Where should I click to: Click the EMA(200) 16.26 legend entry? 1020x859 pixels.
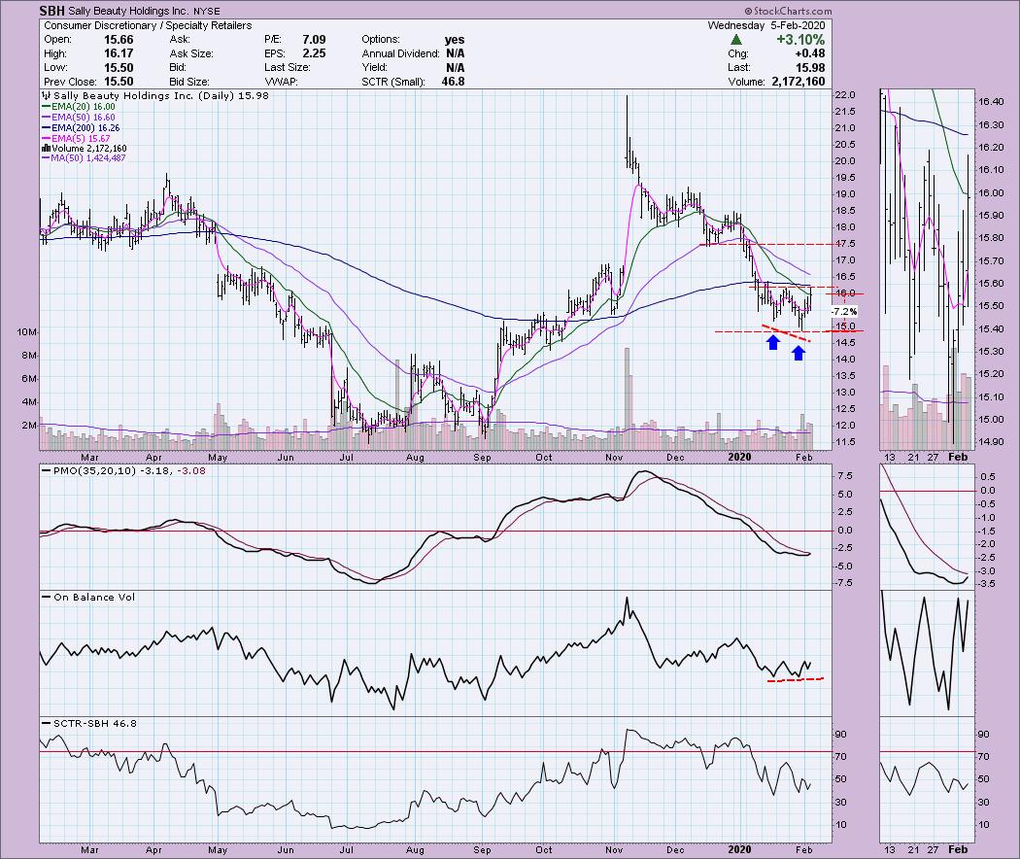81,128
